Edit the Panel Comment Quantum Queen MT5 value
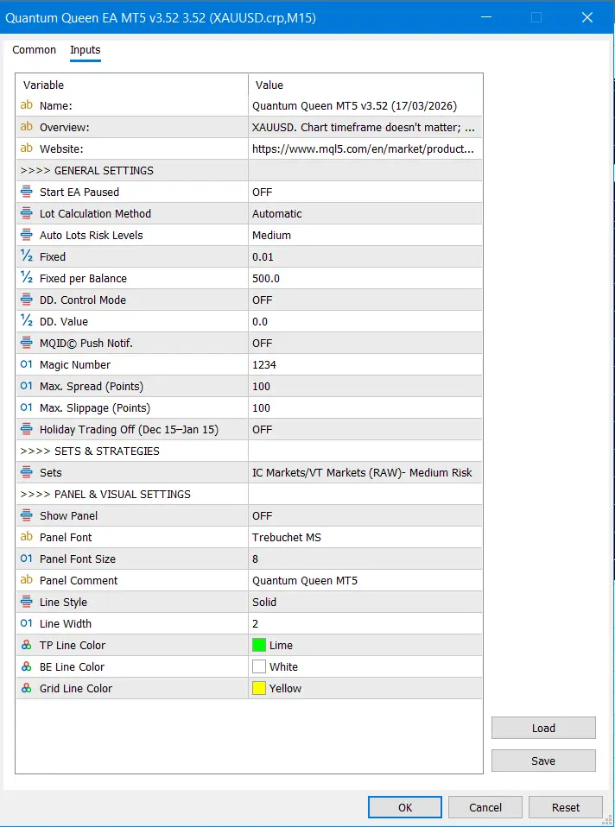Screen dimensions: 615x827 pos(365,580)
